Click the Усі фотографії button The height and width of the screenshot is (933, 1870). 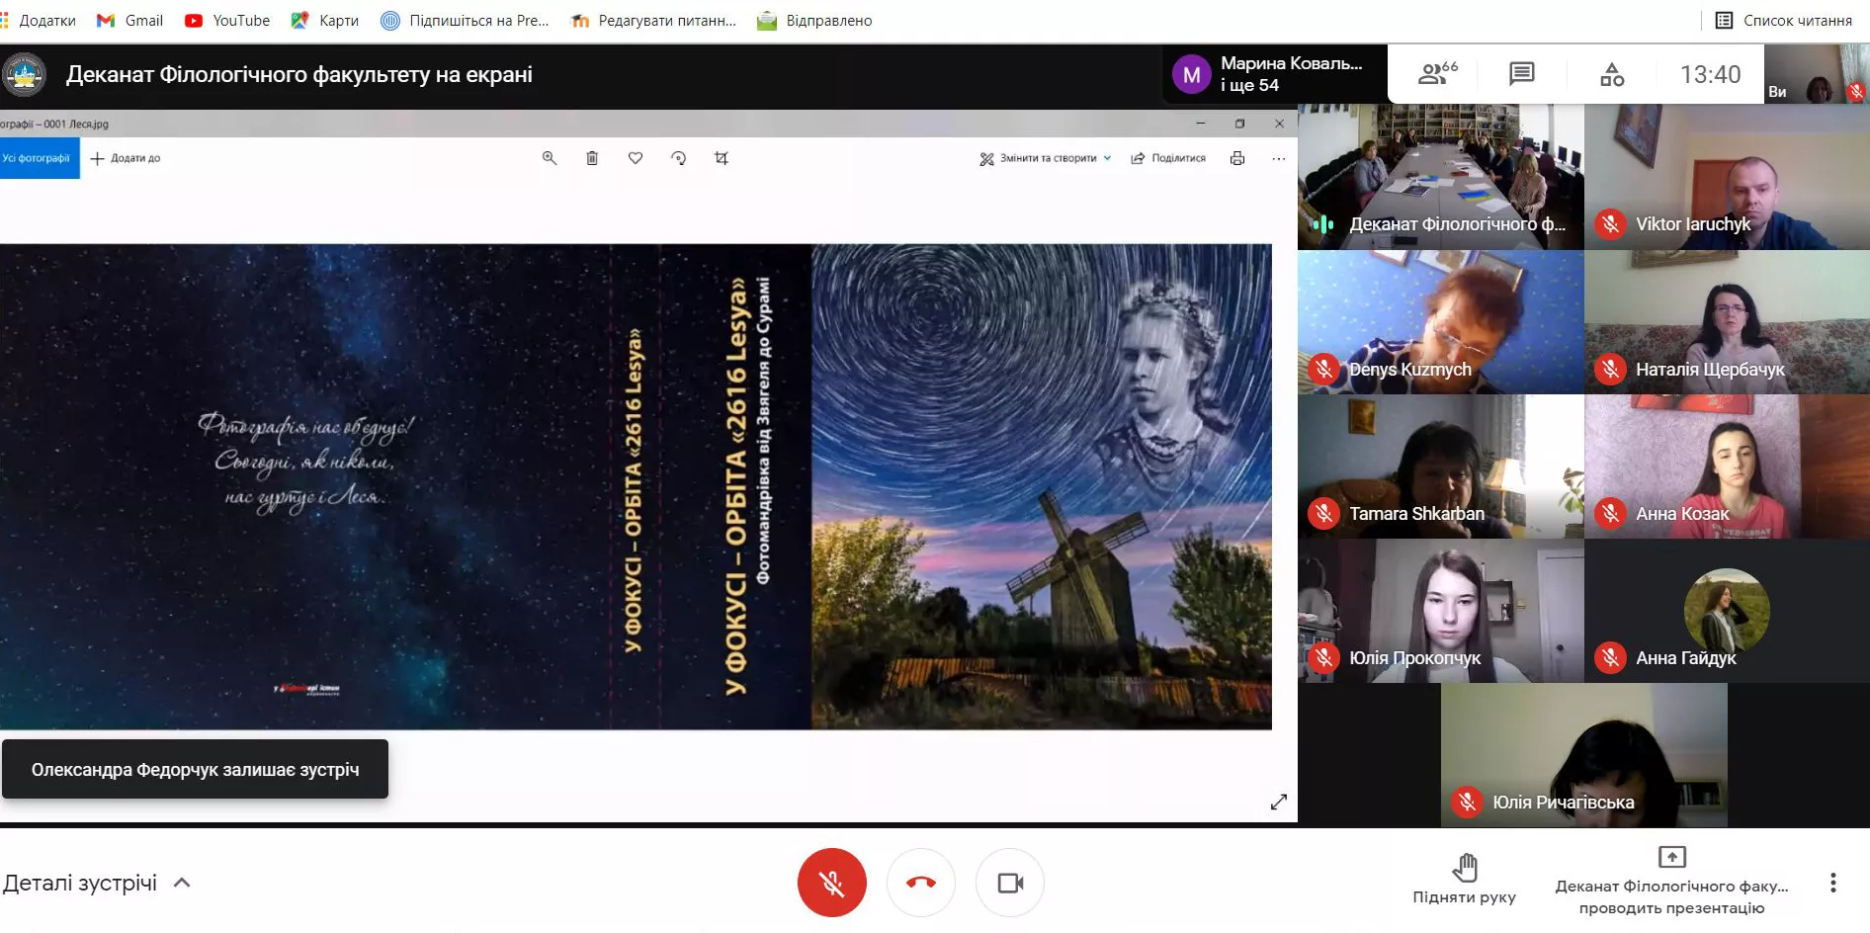click(39, 158)
